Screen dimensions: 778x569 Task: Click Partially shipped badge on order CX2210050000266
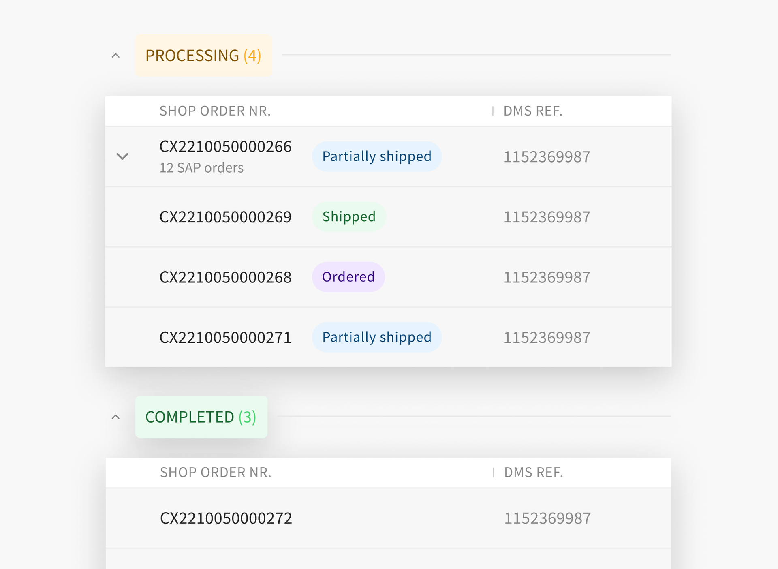pos(376,156)
